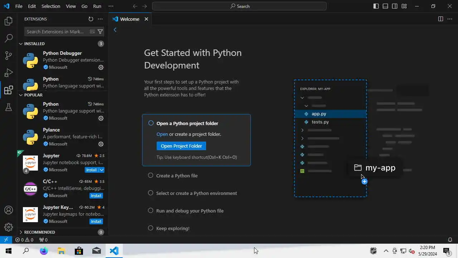The height and width of the screenshot is (258, 458).
Task: Open Jupyter Install dropdown arrow
Action: (102, 170)
